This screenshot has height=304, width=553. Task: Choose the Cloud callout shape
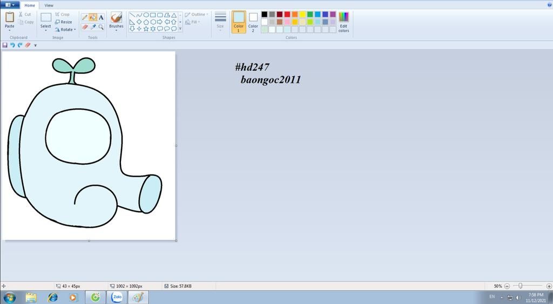[174, 29]
